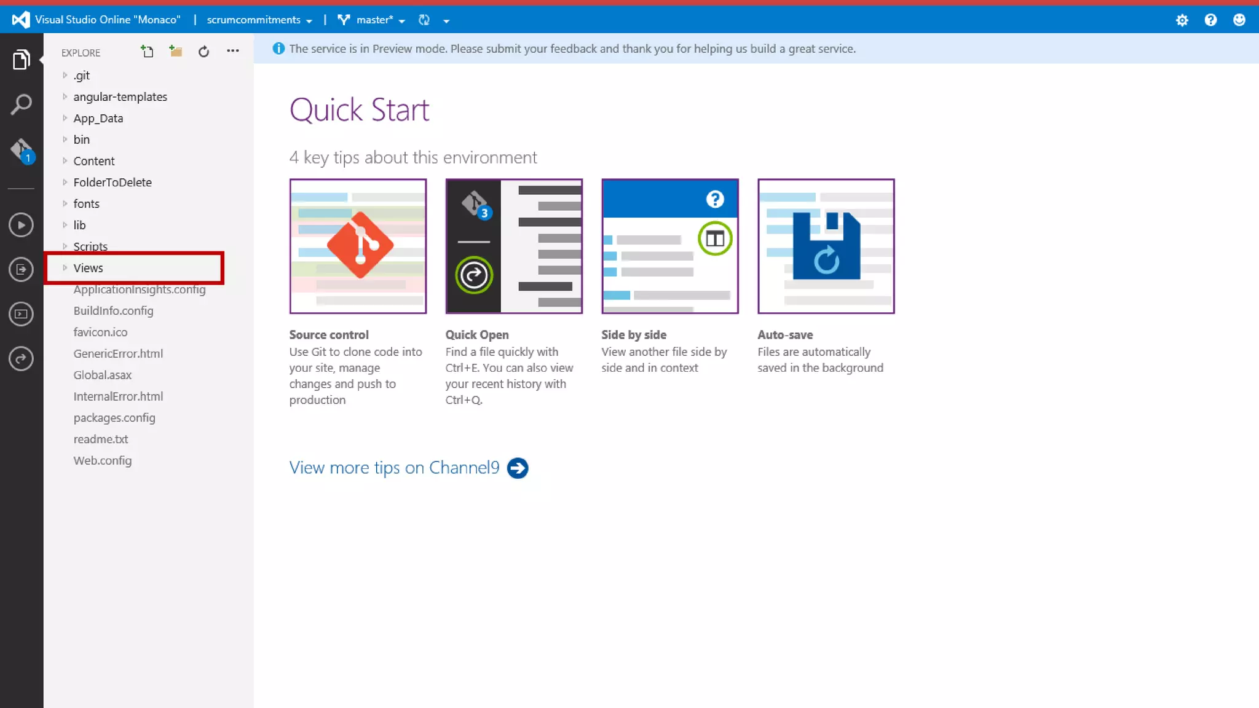Open the help question mark icon
This screenshot has height=708, width=1259.
pyautogui.click(x=1210, y=20)
